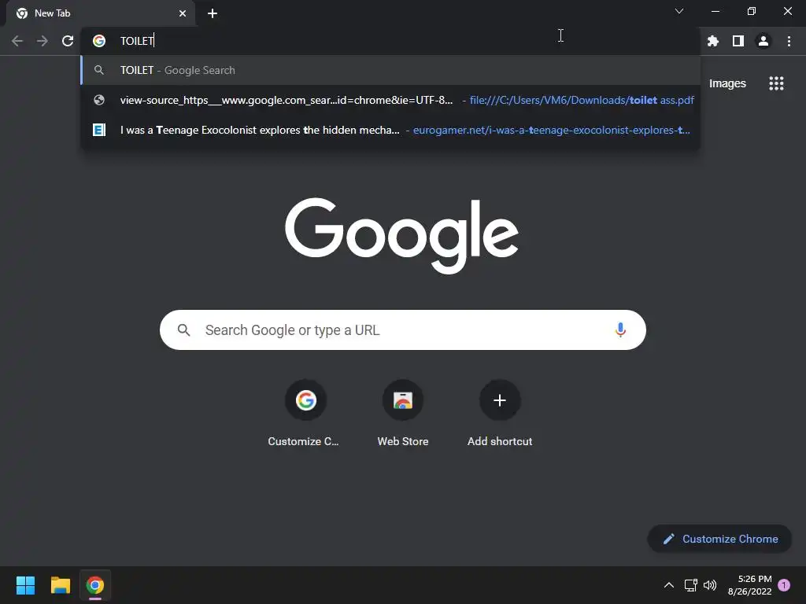Open a new tab with the plus button
Viewport: 806px width, 604px height.
pyautogui.click(x=213, y=13)
